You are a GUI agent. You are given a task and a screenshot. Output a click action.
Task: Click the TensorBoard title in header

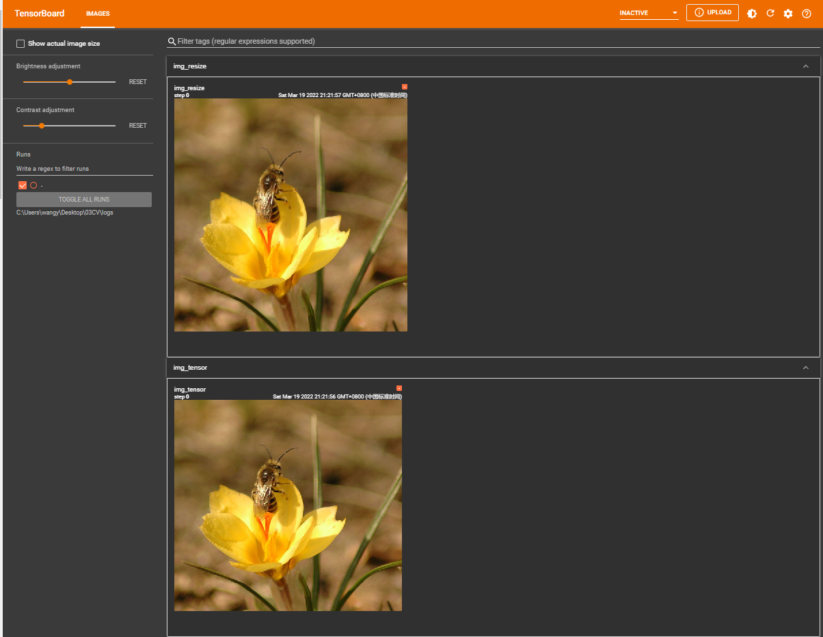point(40,14)
